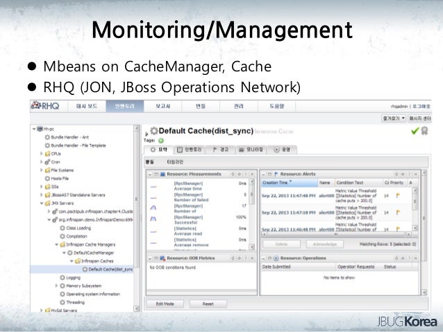
Task: Open the 메시지 센터 button
Action: coord(419,119)
